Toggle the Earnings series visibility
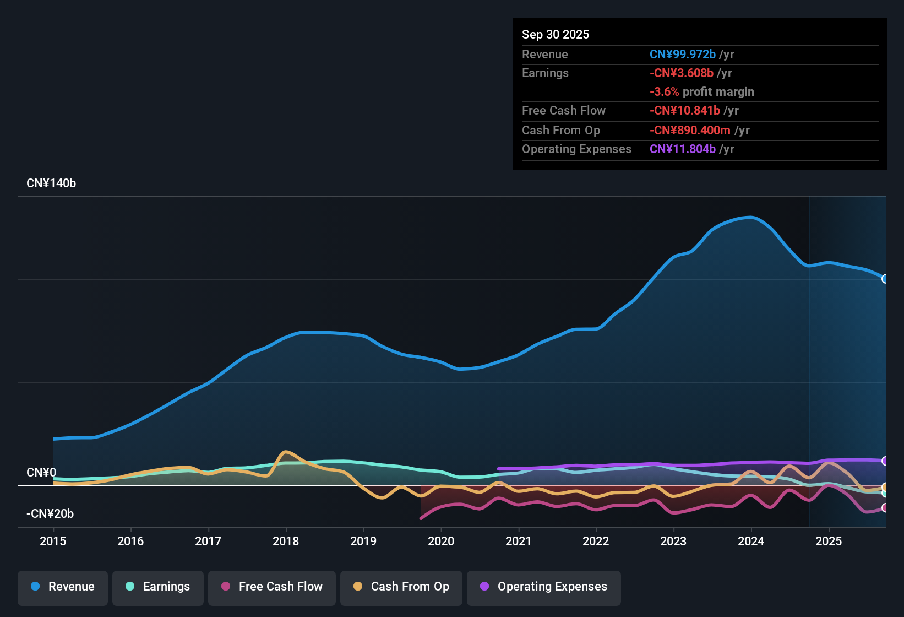 coord(157,587)
